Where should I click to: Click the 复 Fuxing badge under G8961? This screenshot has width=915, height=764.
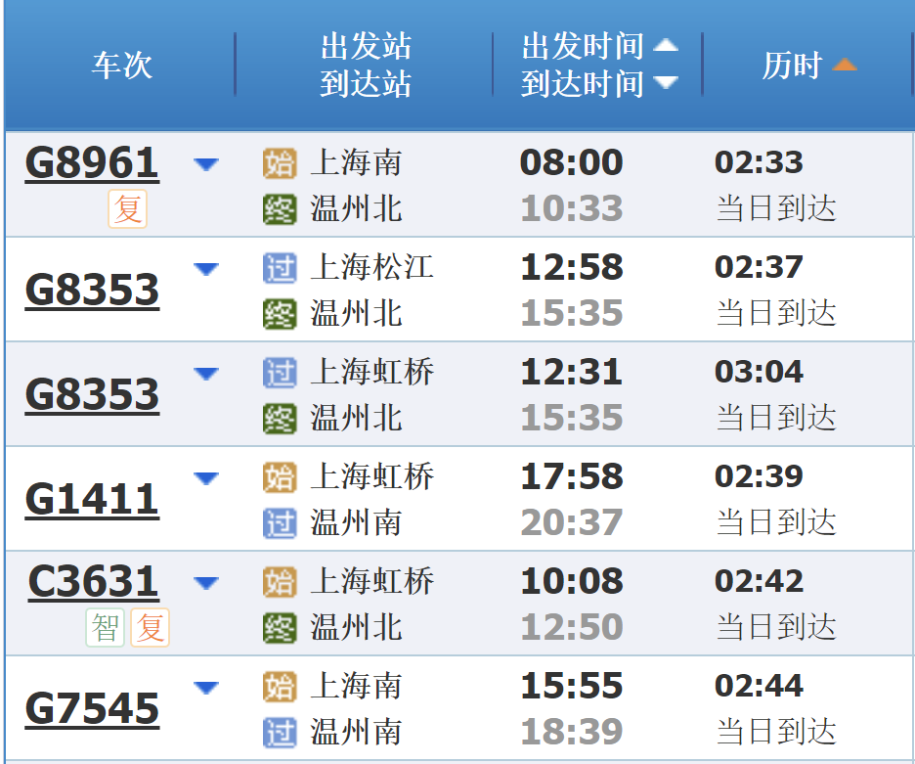127,209
